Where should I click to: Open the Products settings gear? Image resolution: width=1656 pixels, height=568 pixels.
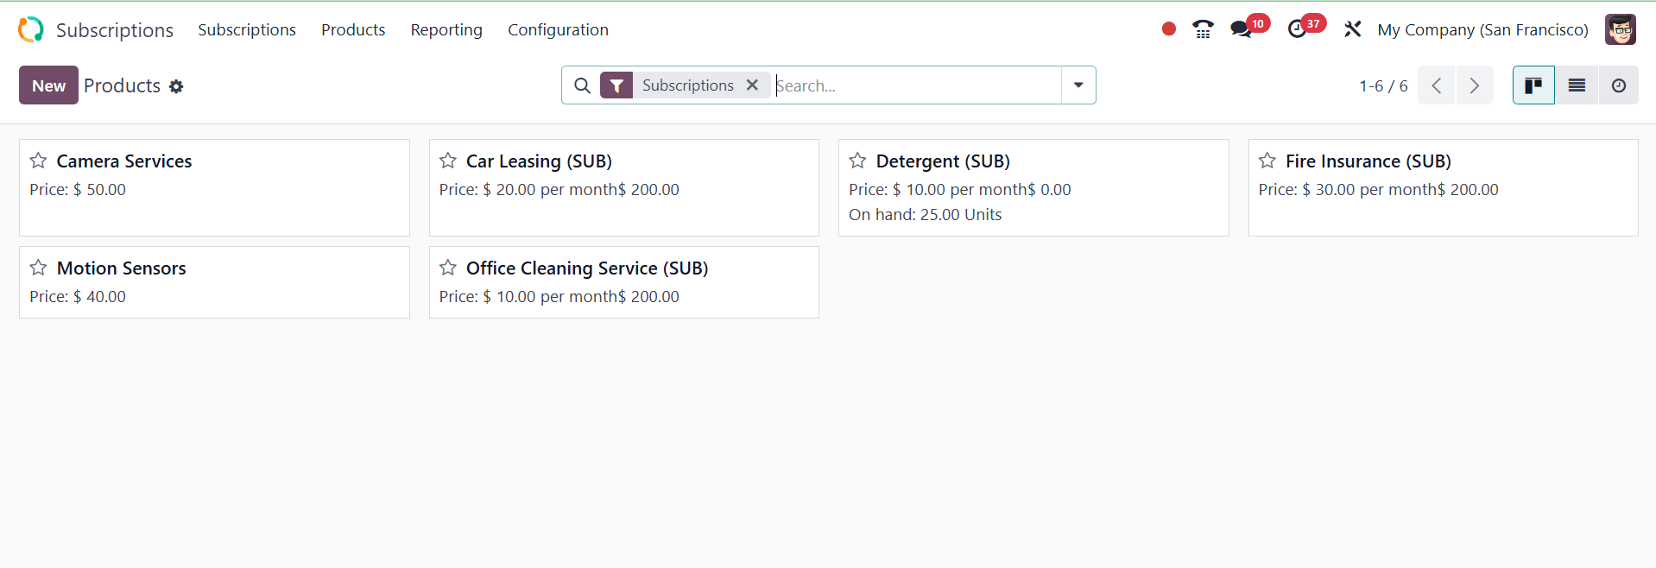(x=176, y=86)
